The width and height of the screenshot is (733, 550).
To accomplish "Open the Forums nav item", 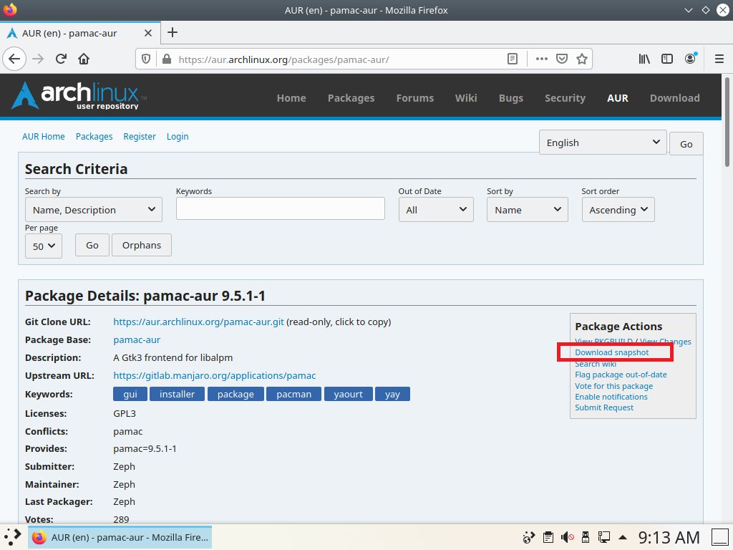I will [x=415, y=98].
